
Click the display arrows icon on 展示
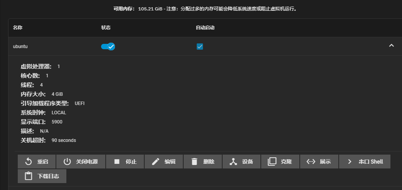(311, 162)
